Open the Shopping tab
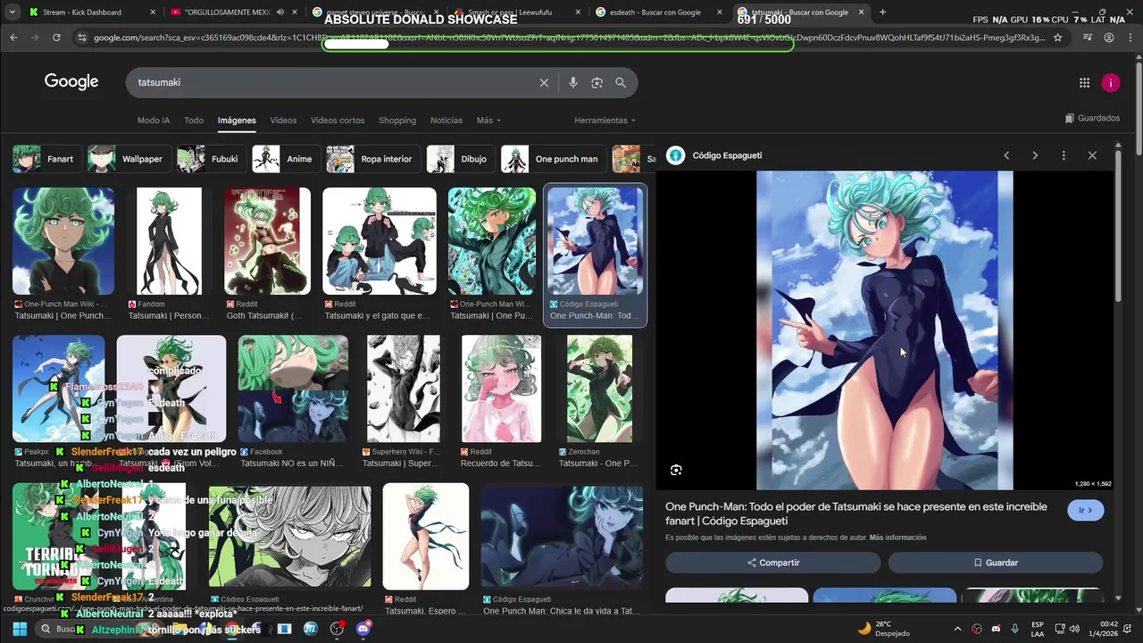 click(397, 121)
